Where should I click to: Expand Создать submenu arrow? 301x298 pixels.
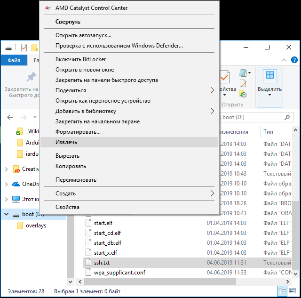[212, 193]
